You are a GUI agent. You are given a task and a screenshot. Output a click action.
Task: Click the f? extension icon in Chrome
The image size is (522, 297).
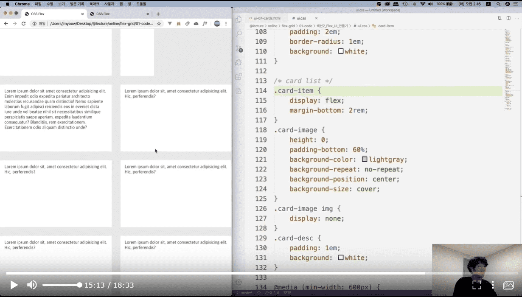[205, 24]
